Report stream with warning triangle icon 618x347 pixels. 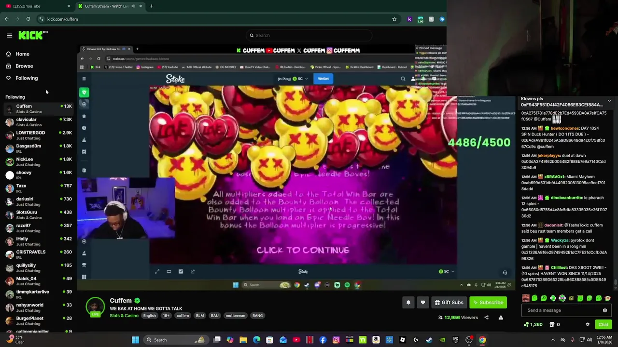(x=501, y=318)
